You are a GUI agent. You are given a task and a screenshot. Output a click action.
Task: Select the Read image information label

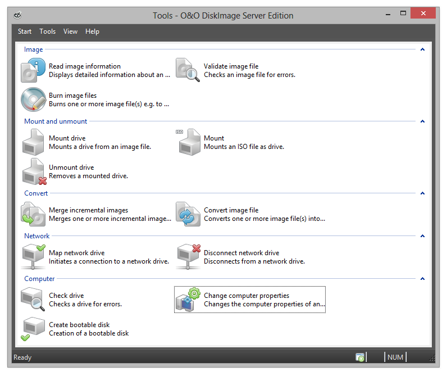click(85, 66)
